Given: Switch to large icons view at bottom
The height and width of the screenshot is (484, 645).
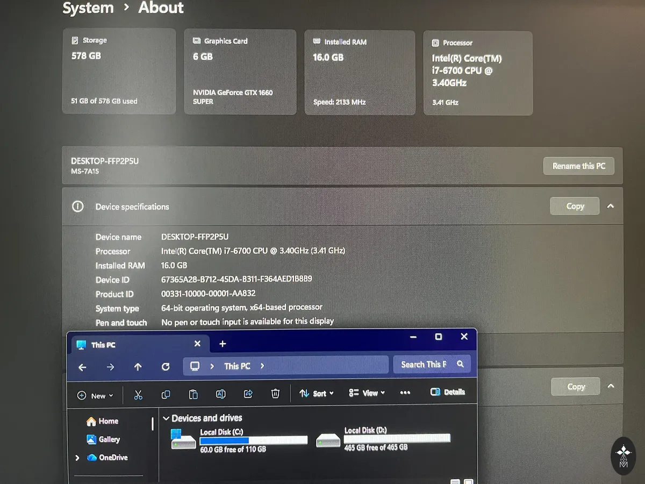Looking at the screenshot, I should pos(469,481).
